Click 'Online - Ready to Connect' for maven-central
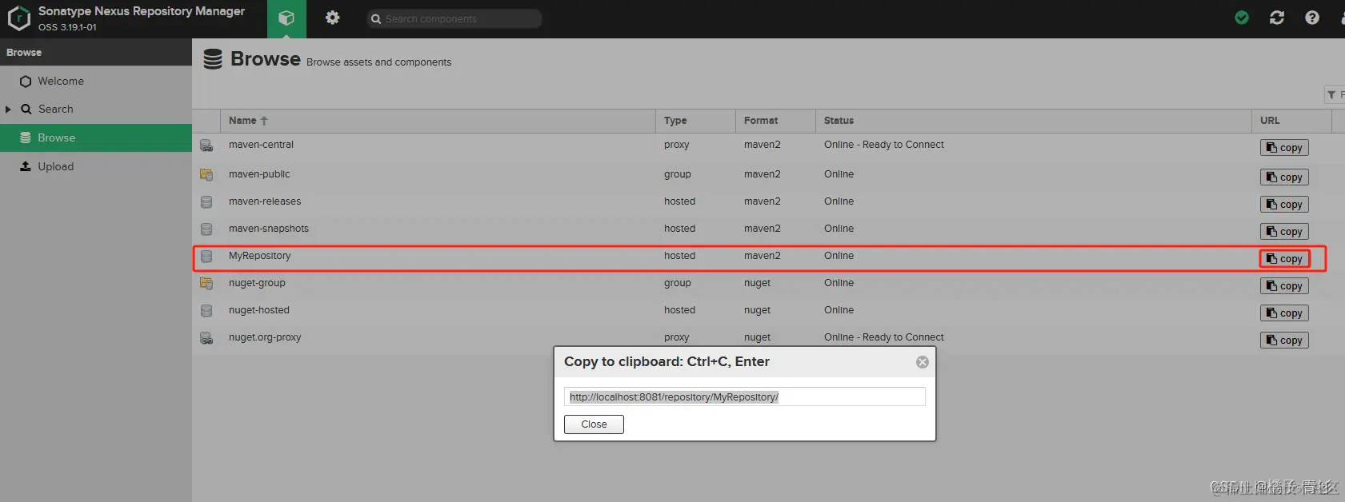This screenshot has width=1345, height=502. (884, 145)
